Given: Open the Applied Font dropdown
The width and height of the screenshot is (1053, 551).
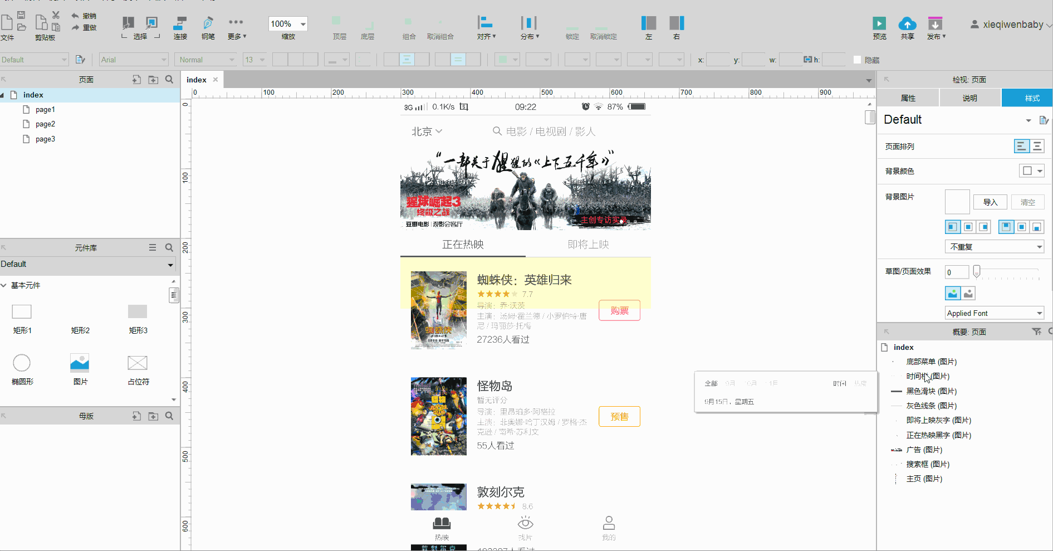Looking at the screenshot, I should coord(995,313).
